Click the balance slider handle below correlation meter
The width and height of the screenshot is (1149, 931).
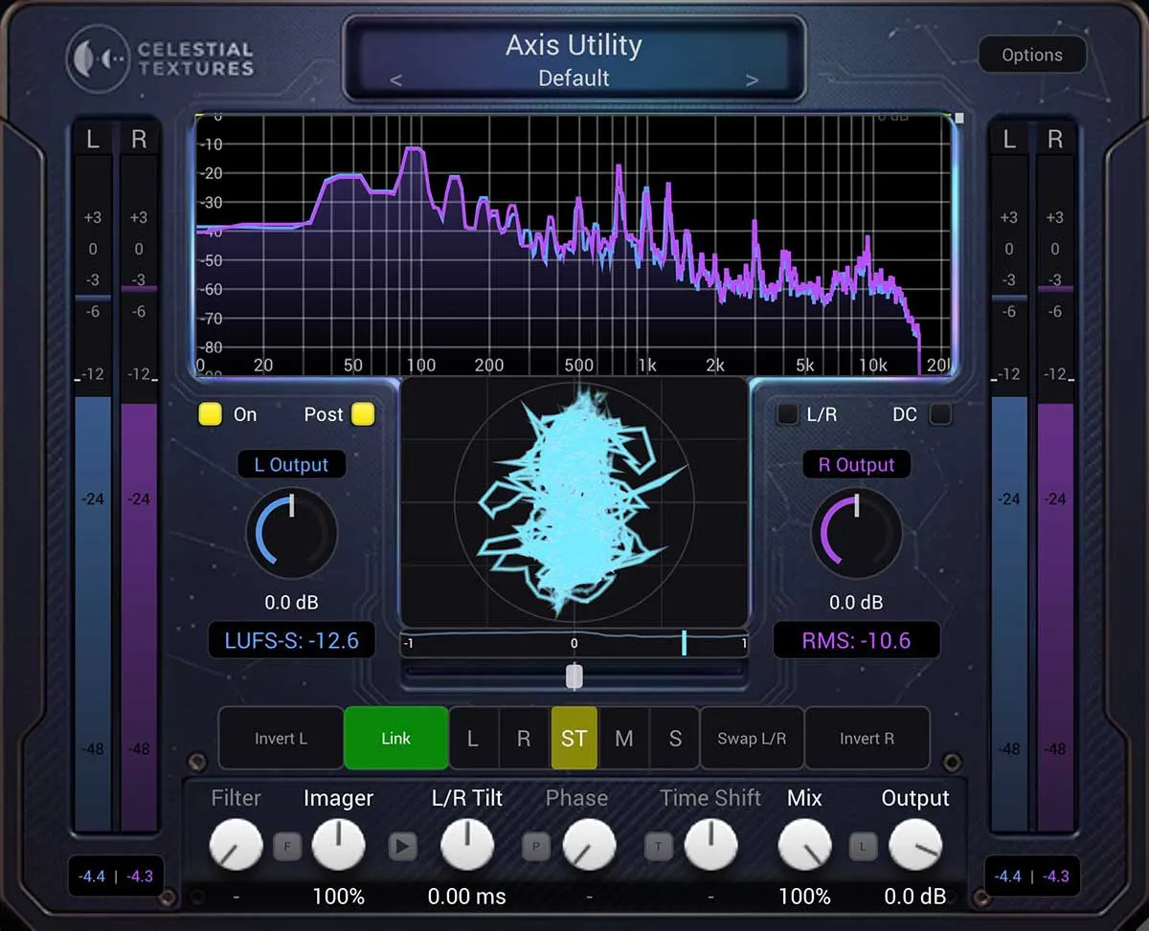(574, 676)
